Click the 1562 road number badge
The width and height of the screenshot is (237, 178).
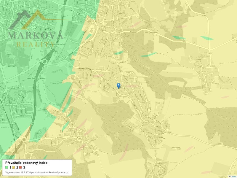point(31,153)
